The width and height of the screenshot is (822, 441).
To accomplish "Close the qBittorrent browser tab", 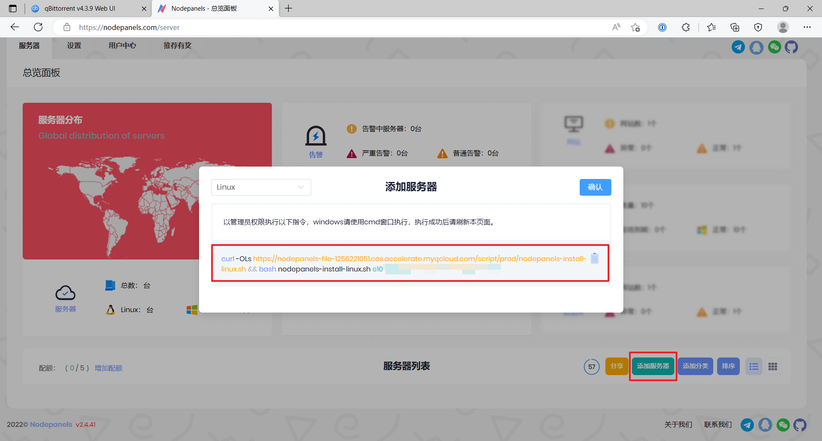I will coord(144,9).
